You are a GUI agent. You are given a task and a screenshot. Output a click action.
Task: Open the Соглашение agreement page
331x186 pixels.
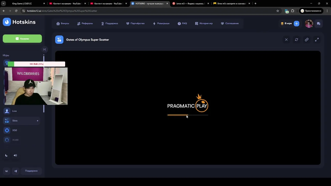(230, 24)
